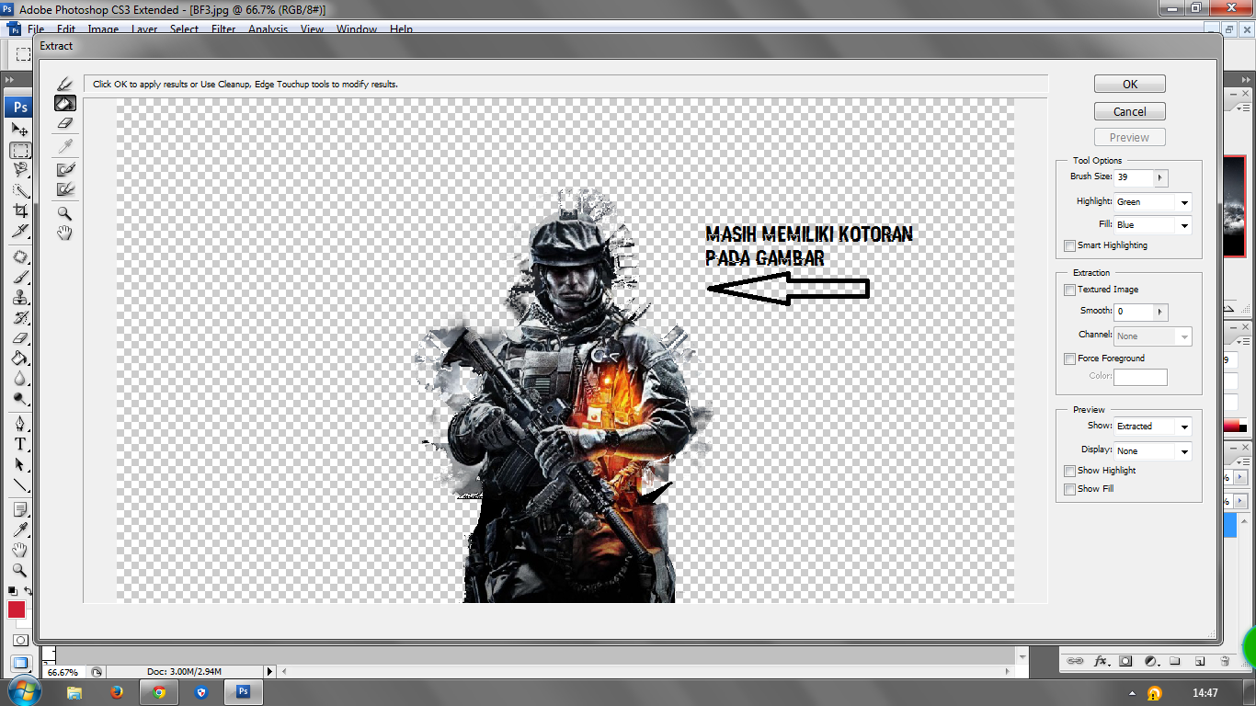Viewport: 1256px width, 706px height.
Task: Choose the Horizontal Type tool in toolbox
Action: pyautogui.click(x=19, y=444)
